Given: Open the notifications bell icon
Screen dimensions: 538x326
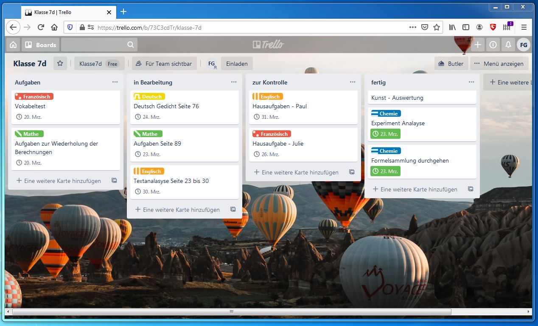Looking at the screenshot, I should (x=508, y=45).
